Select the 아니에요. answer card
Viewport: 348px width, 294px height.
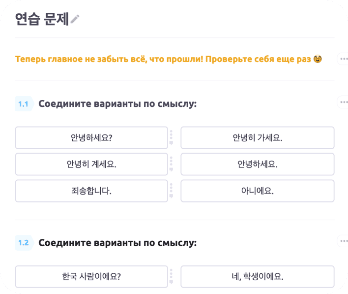point(257,191)
